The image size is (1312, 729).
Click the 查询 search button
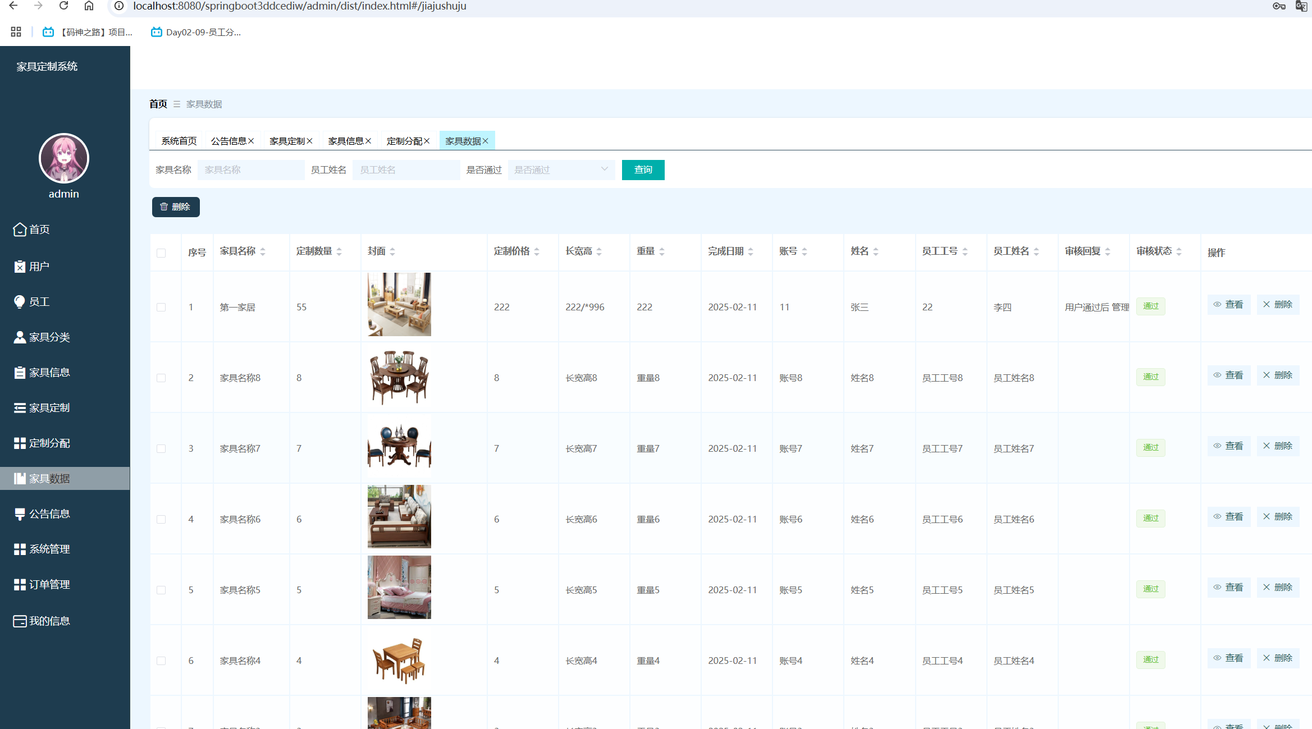coord(643,170)
